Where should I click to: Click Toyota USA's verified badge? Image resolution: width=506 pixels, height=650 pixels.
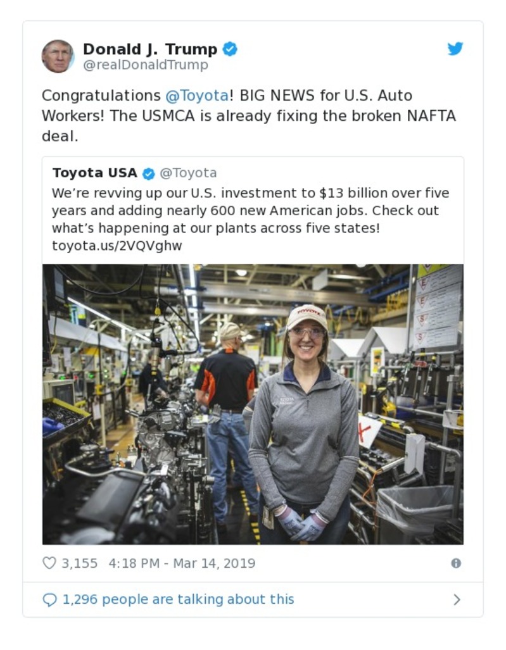pos(148,173)
